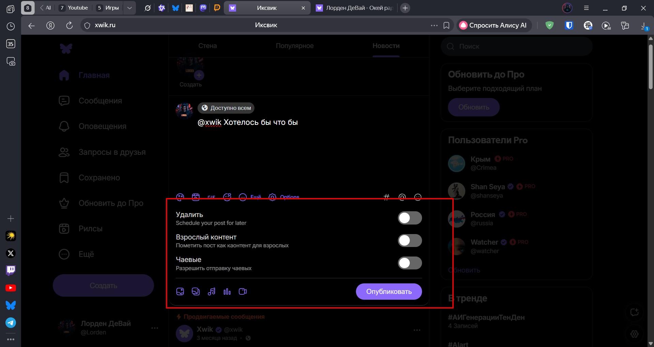Screen dimensions: 654x347
Task: Open the Доступно всем audience dropdown
Action: pyautogui.click(x=226, y=108)
